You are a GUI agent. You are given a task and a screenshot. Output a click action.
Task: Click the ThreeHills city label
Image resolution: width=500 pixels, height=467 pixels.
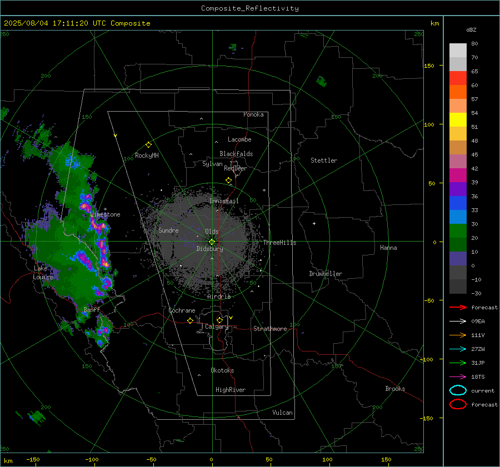279,243
